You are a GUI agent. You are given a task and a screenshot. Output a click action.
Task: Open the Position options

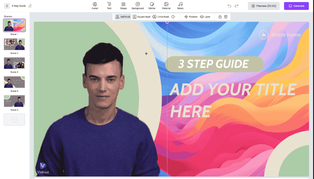(x=191, y=17)
